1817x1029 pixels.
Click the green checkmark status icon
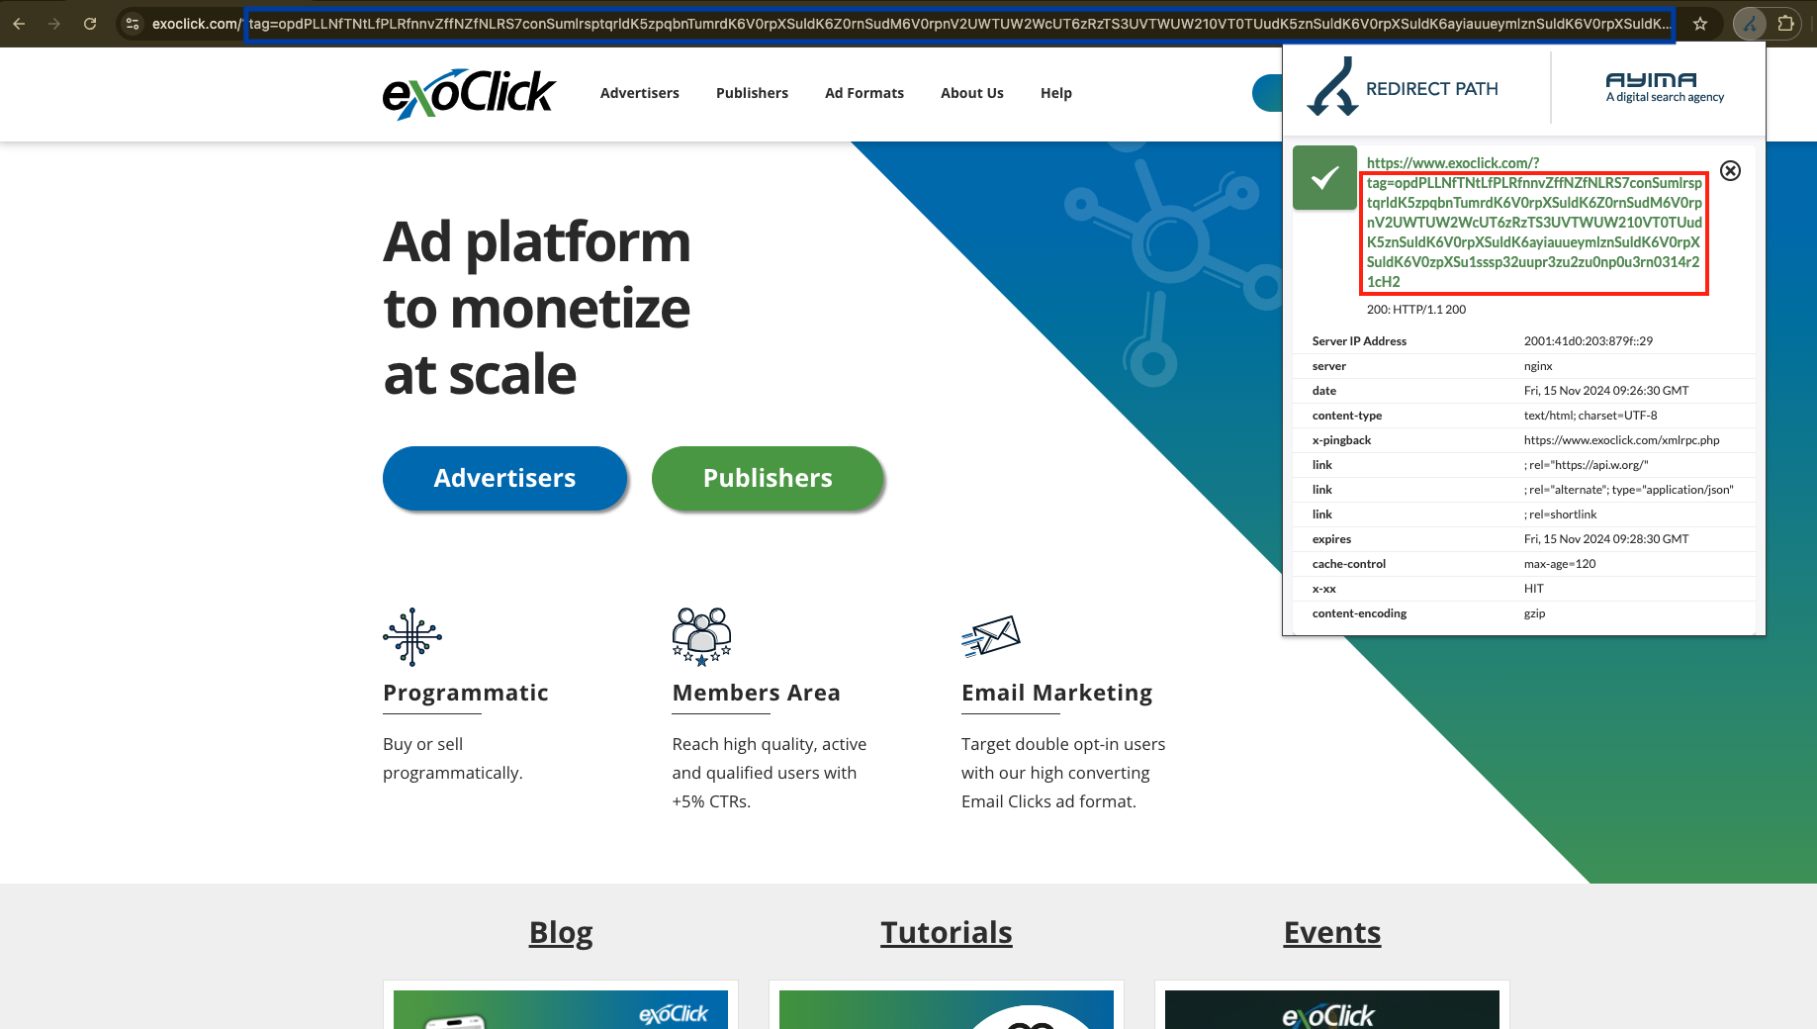click(x=1324, y=178)
